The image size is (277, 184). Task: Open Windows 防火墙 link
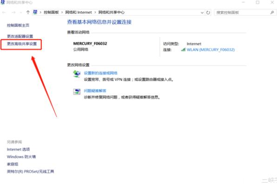click(21, 157)
